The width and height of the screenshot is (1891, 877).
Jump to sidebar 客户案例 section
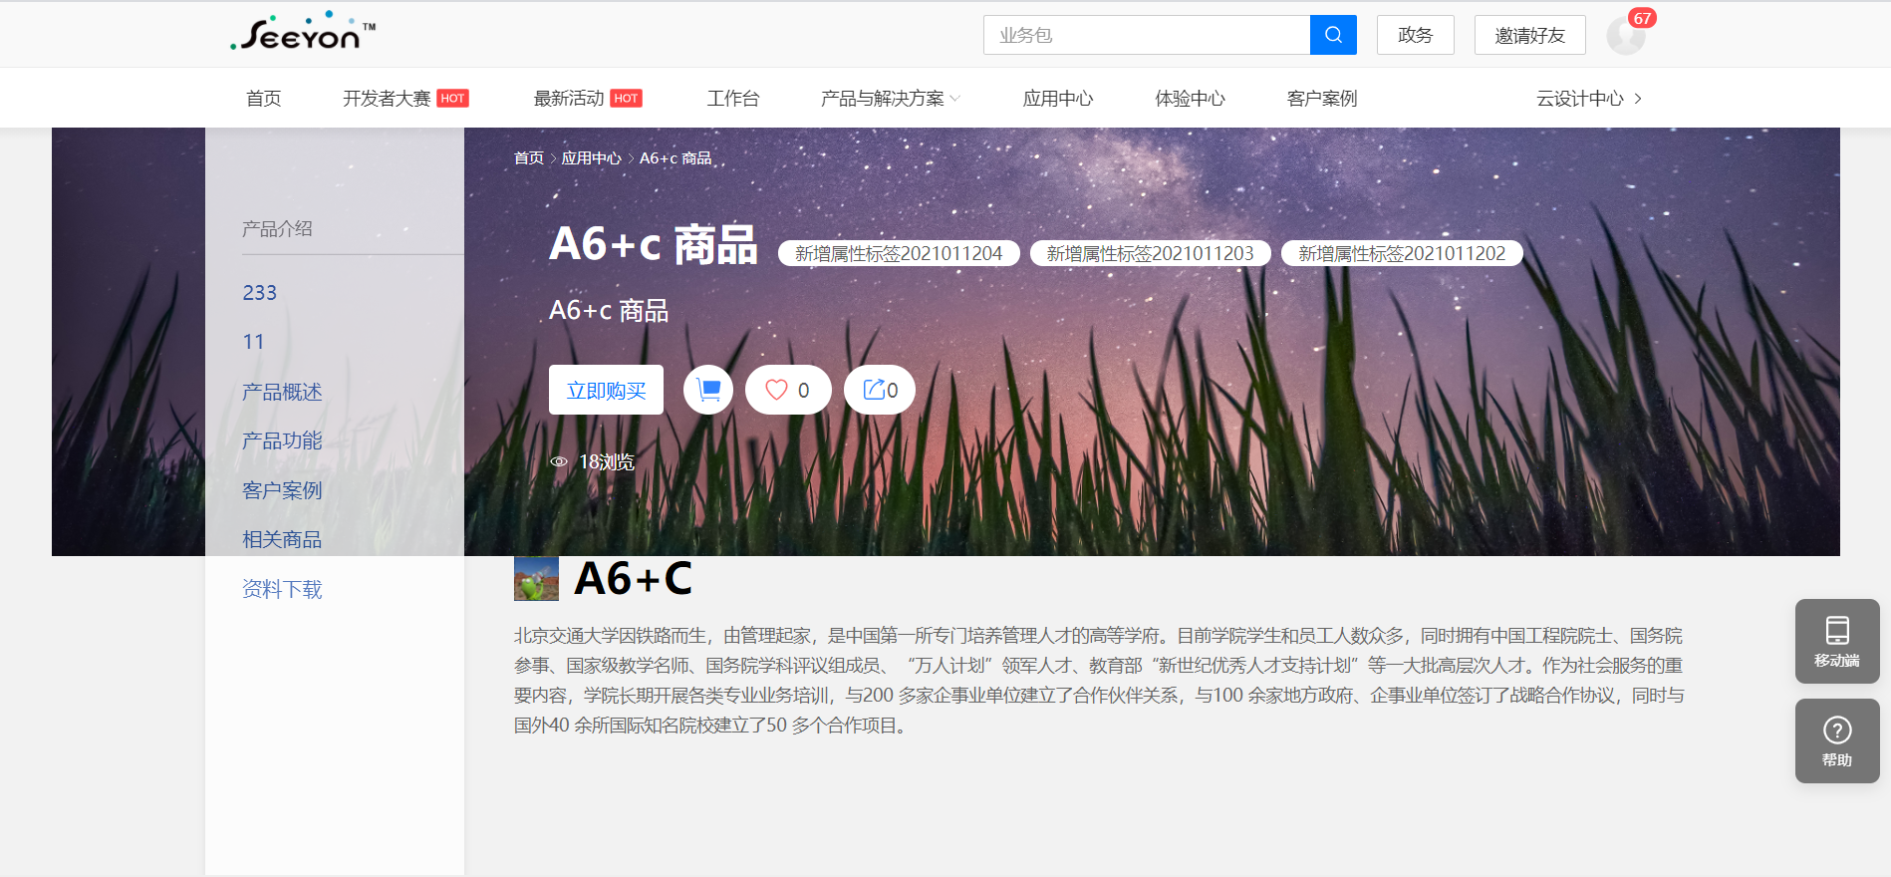tap(282, 490)
